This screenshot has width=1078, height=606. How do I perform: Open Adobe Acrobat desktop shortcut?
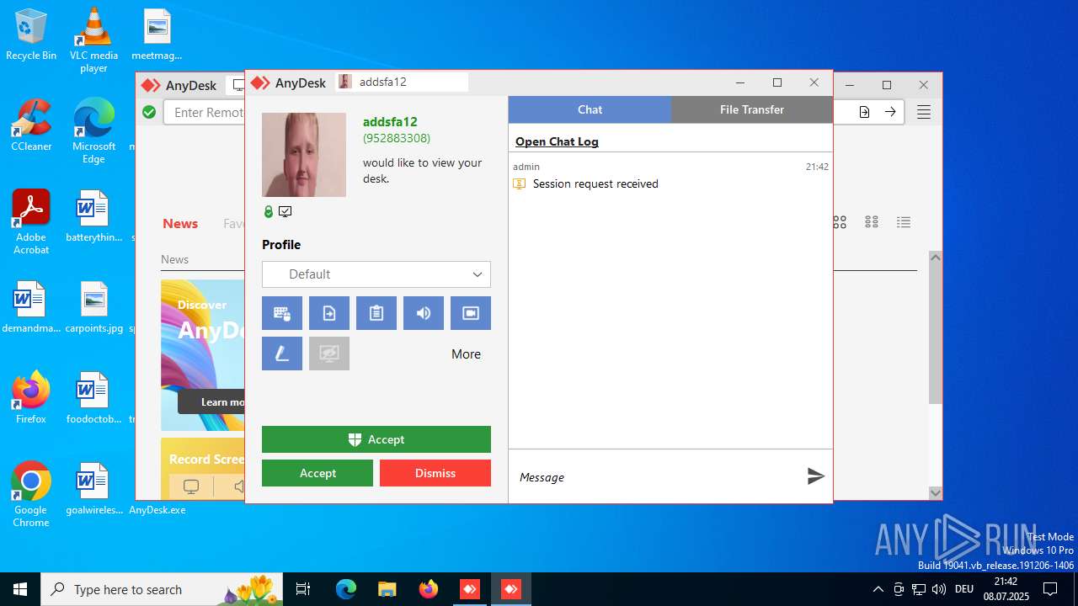tap(31, 222)
